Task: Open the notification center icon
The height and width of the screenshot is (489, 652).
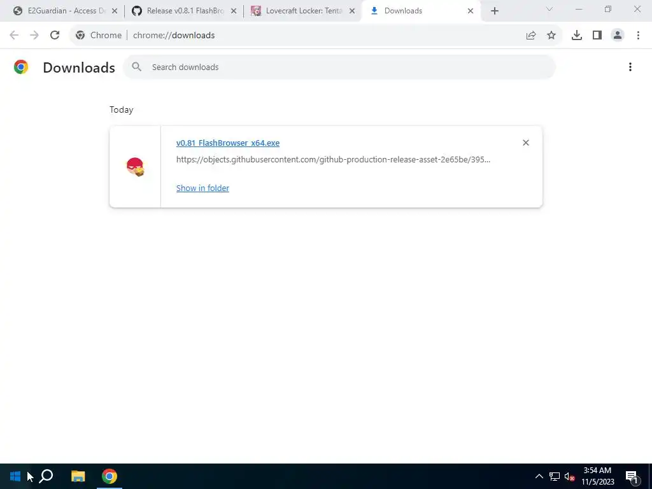Action: click(632, 476)
